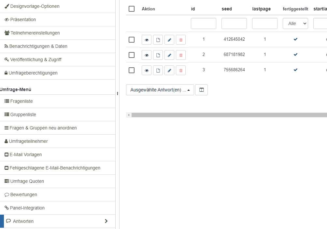
Task: Toggle the select-all checkbox in header
Action: coord(132,9)
